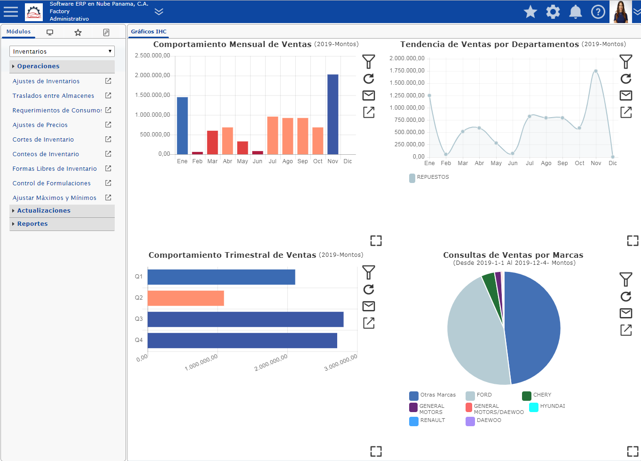Open Ajustes de Inventarios link

[x=46, y=81]
